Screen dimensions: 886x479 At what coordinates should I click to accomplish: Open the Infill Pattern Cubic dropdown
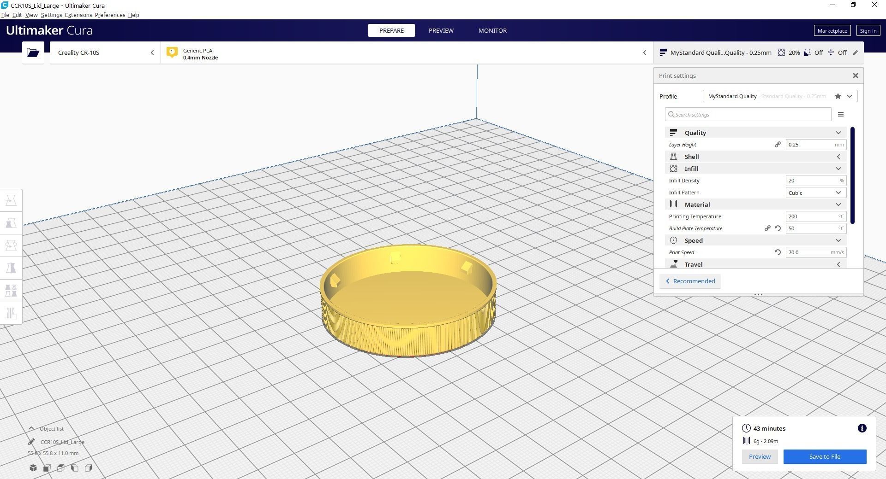(x=816, y=193)
